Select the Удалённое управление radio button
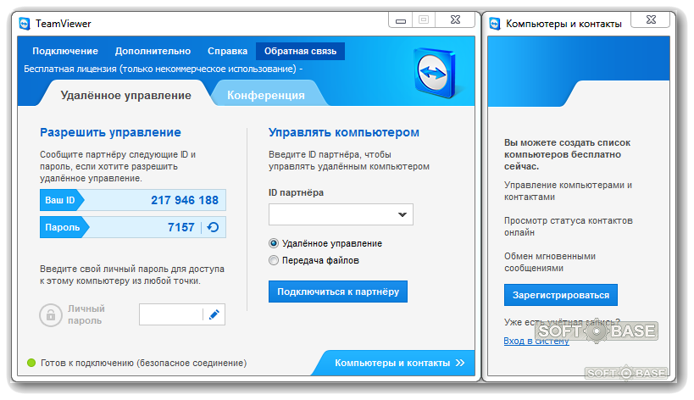 tap(274, 243)
